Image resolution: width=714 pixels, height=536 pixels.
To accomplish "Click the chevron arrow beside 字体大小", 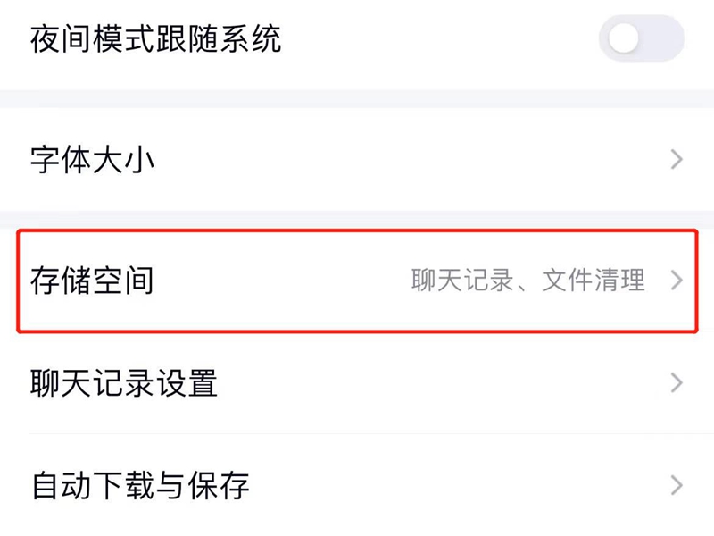I will tap(677, 160).
